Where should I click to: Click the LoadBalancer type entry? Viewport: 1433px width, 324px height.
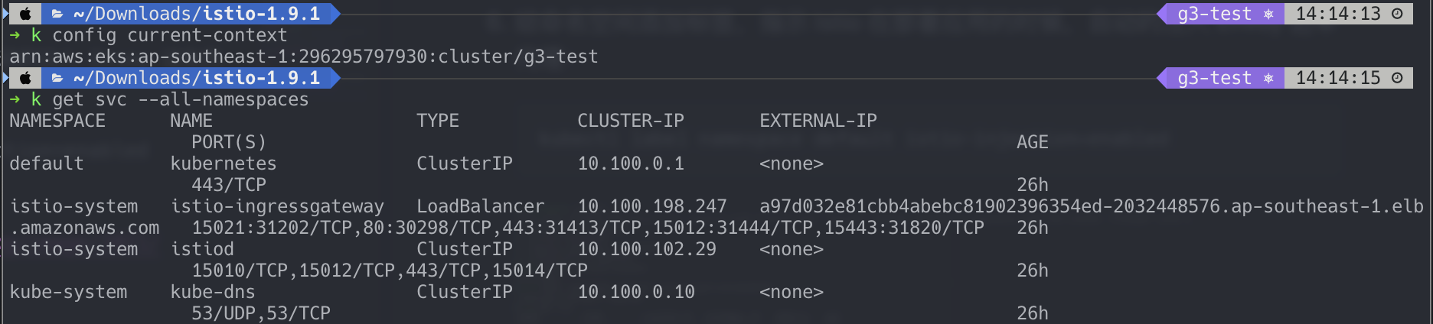(x=480, y=206)
